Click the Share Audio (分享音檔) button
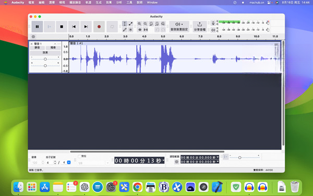Viewport: 313px width, 196px height. click(x=200, y=27)
